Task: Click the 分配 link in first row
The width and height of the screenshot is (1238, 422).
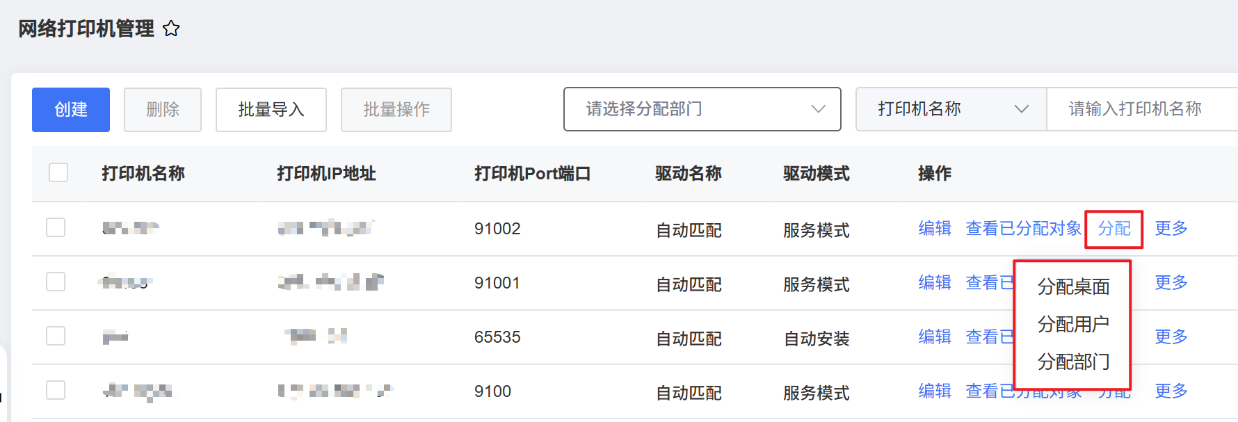Action: [1114, 228]
